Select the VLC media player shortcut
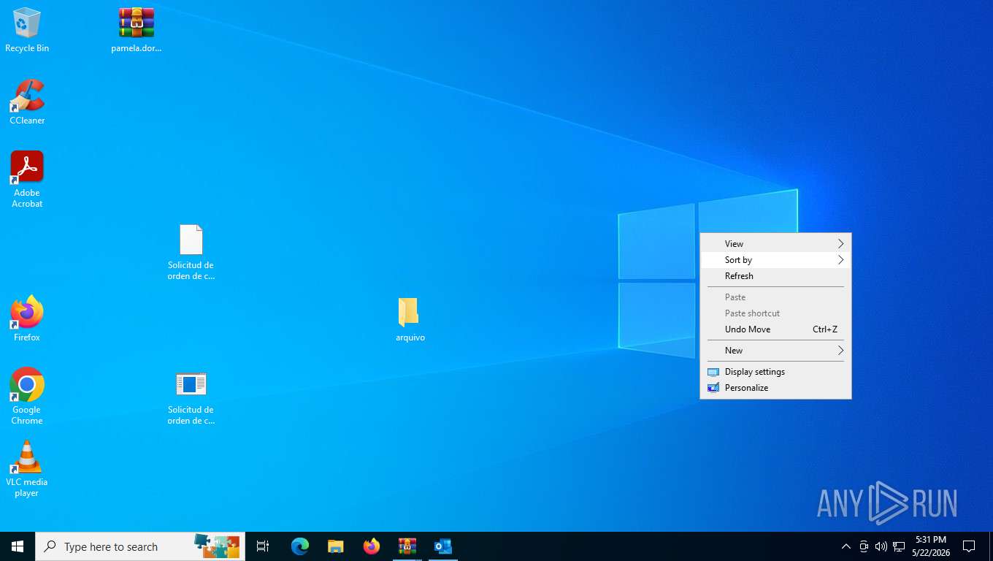 click(27, 468)
